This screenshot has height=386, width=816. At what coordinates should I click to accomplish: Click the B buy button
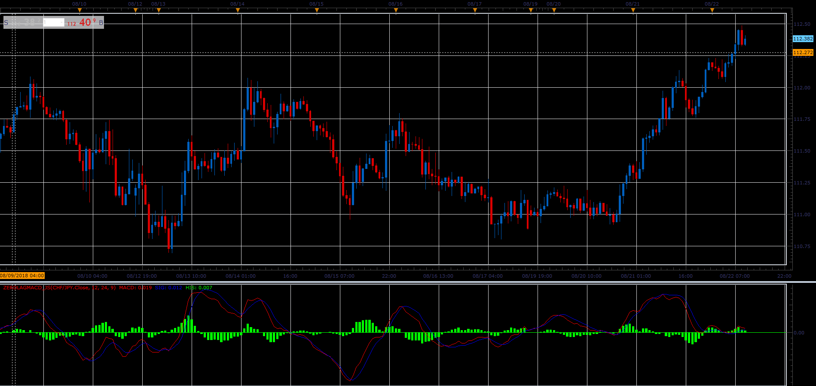click(101, 23)
